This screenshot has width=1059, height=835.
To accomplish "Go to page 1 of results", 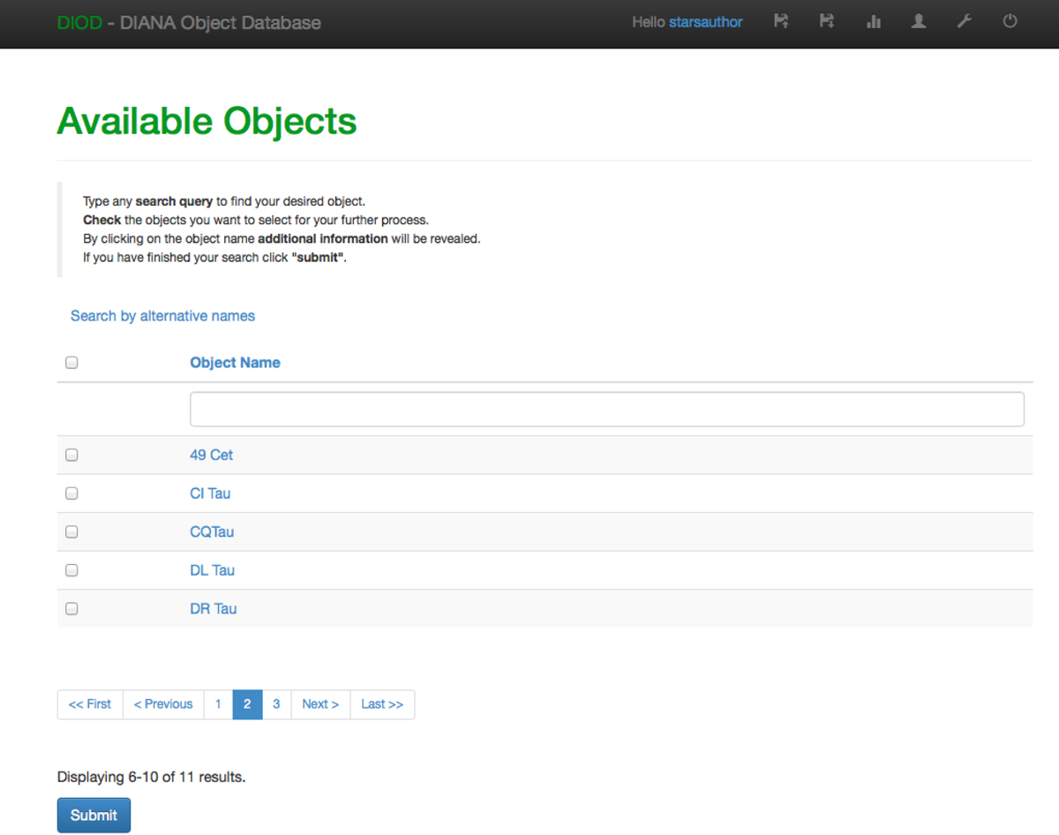I will (218, 704).
